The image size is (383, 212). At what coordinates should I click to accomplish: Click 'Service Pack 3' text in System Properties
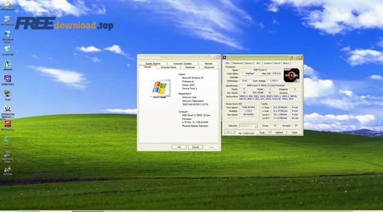coord(189,89)
